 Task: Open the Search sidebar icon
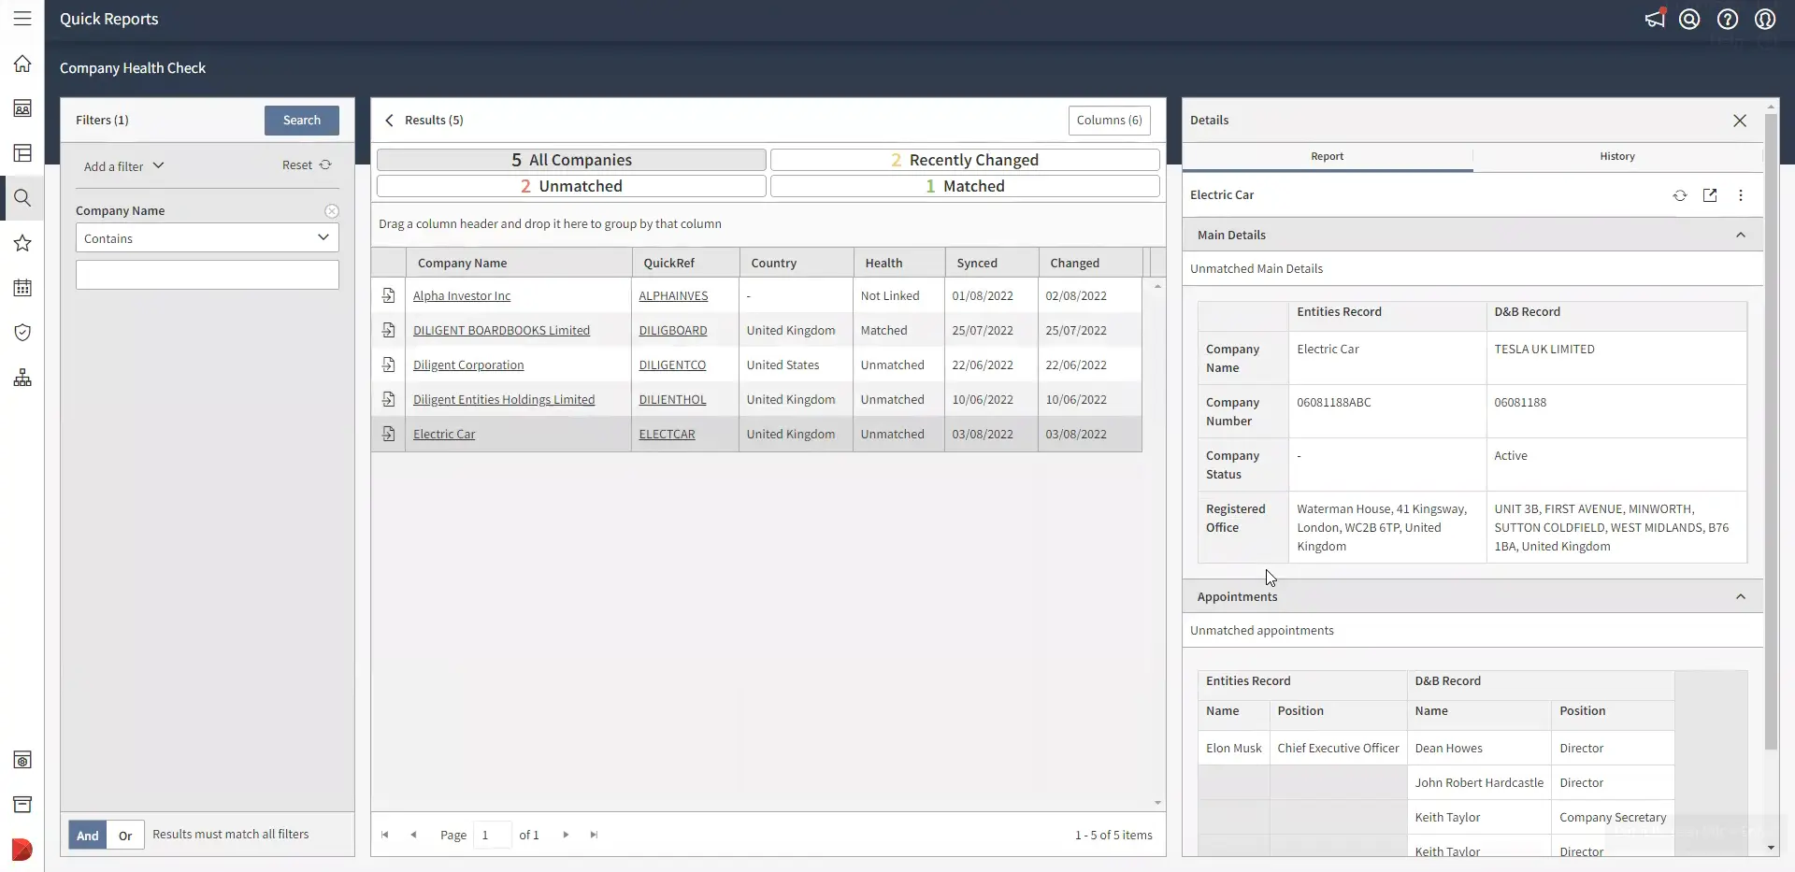[x=22, y=198]
